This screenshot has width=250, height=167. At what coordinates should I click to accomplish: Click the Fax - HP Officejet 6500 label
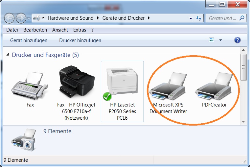pos(76,111)
